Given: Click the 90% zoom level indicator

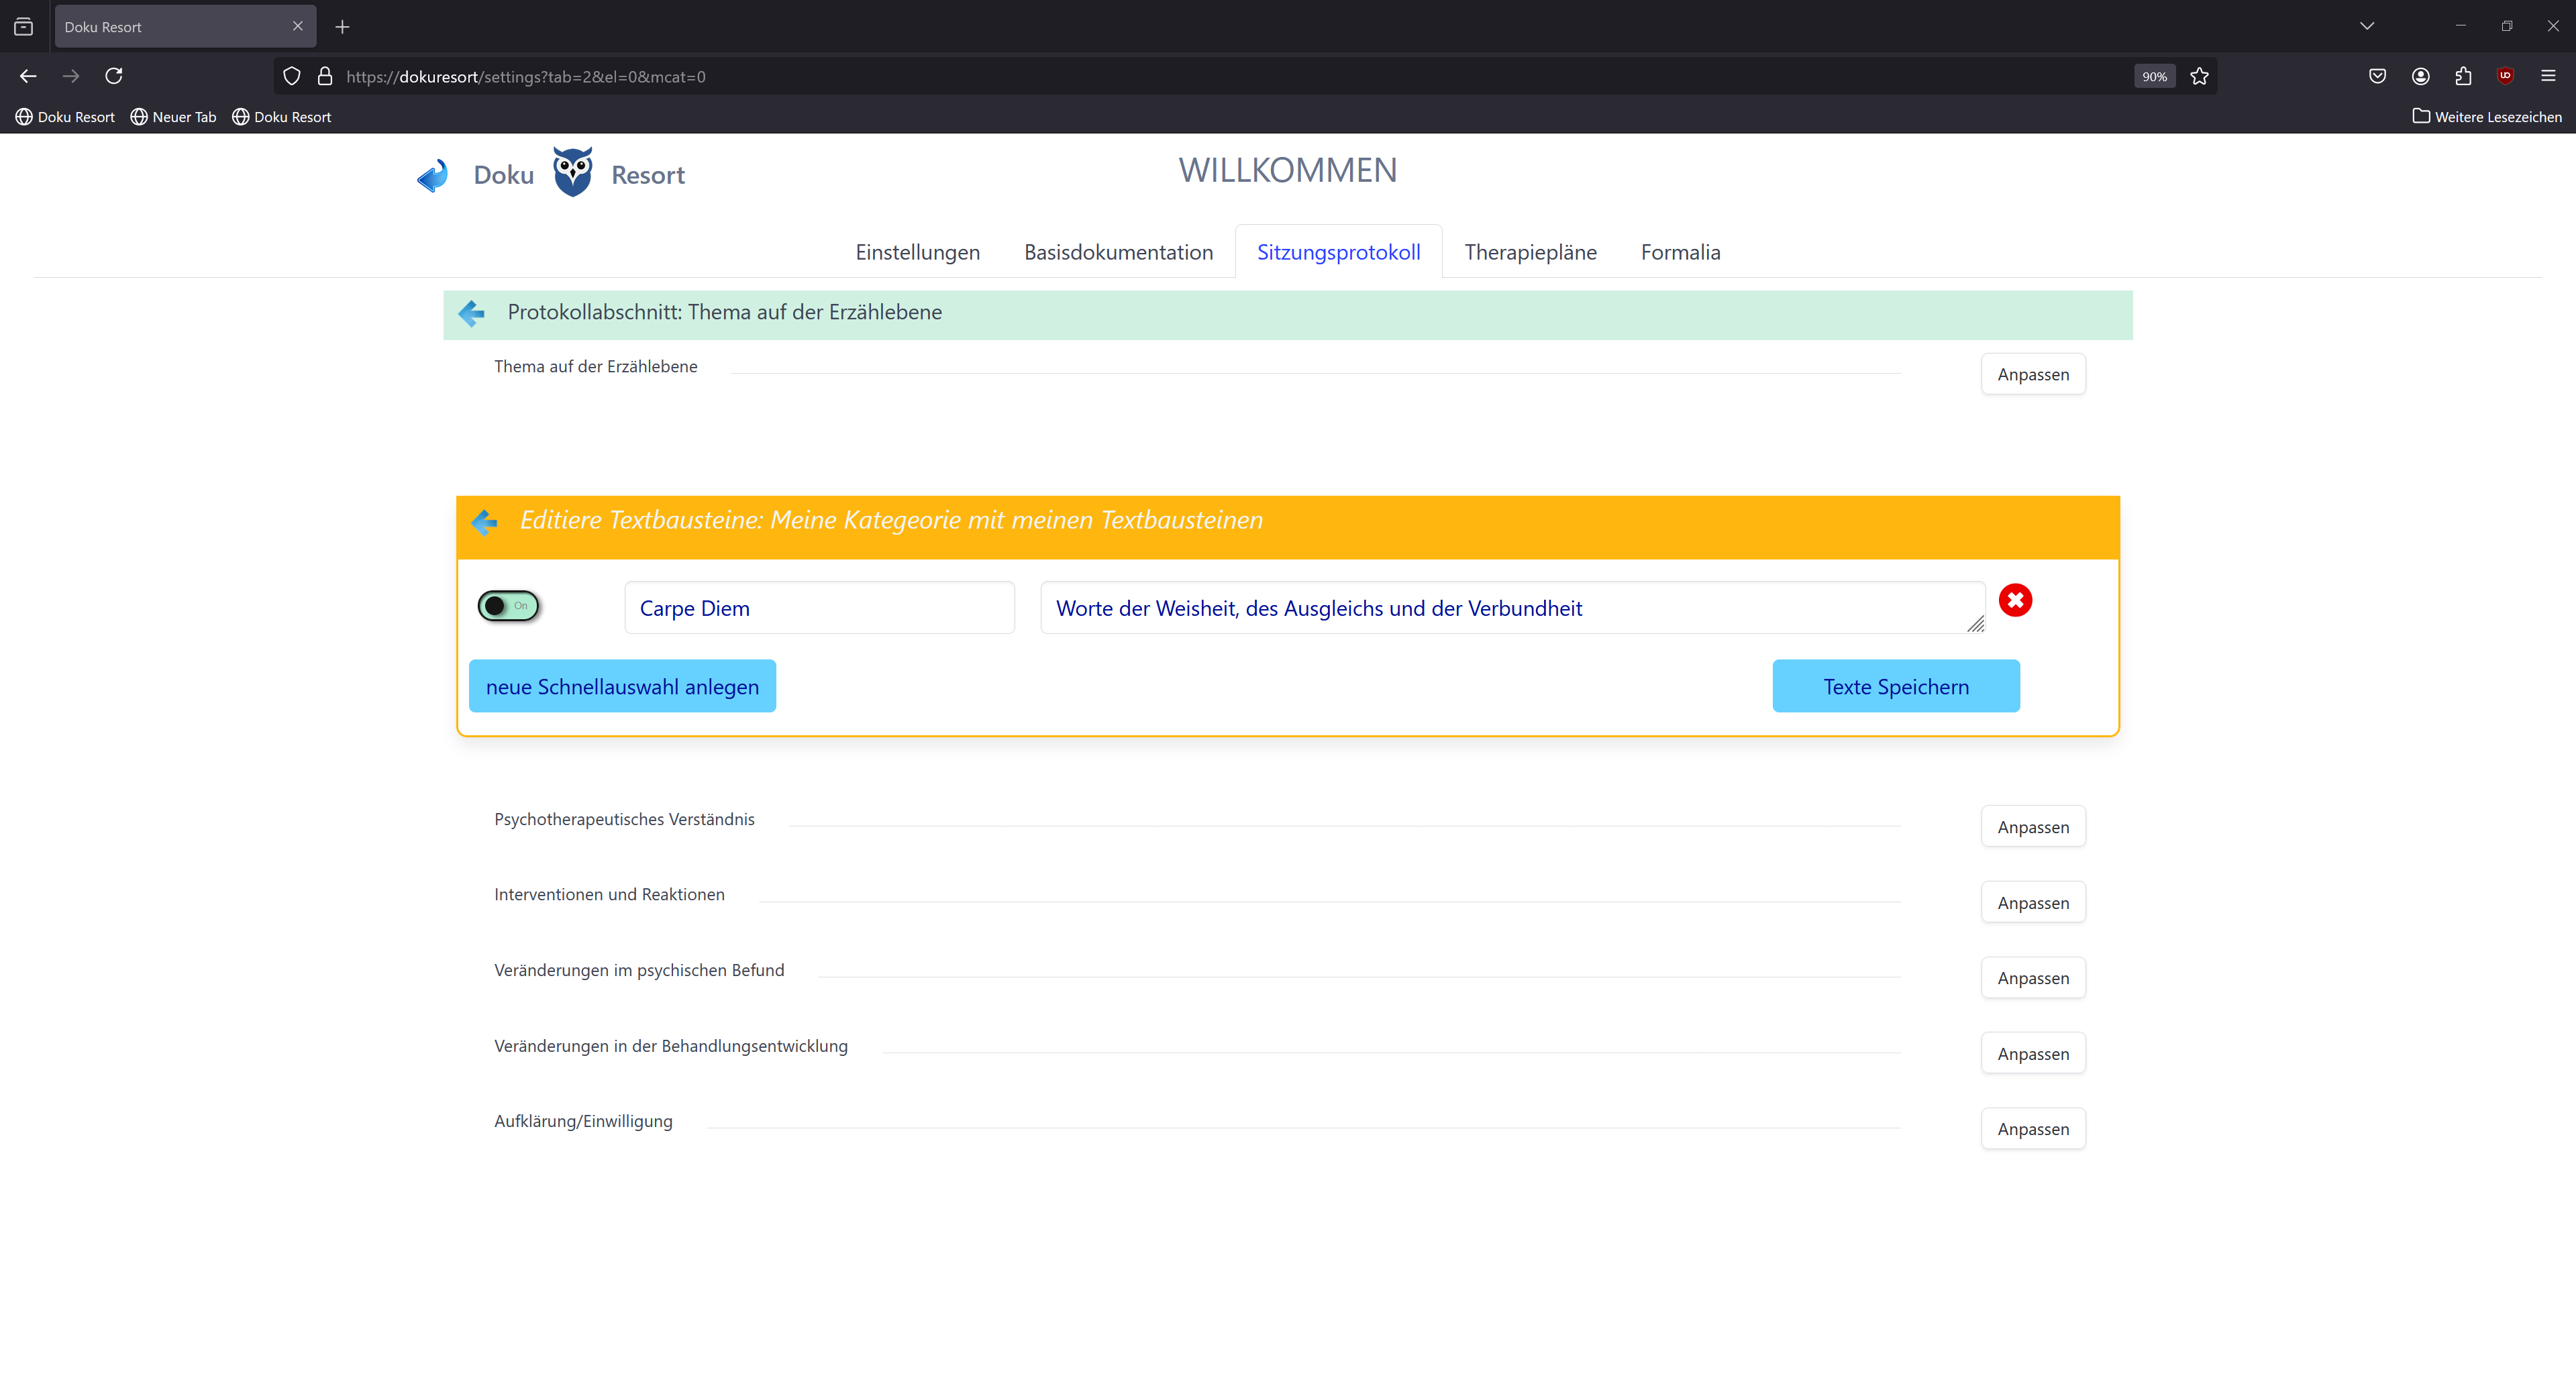Looking at the screenshot, I should 2154,76.
